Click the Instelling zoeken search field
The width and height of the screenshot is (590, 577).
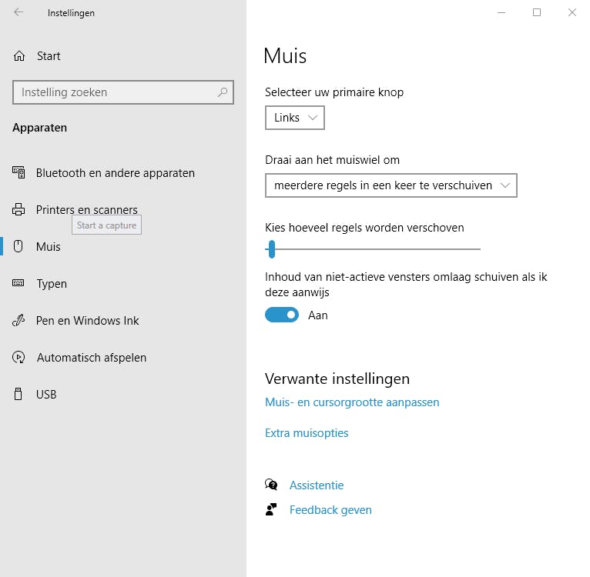point(116,92)
